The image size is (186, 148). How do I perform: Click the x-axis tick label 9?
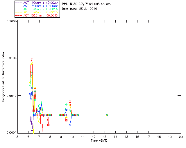pyautogui.click(x=61, y=137)
